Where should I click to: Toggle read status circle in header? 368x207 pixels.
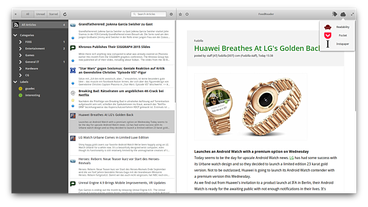[x=187, y=14]
